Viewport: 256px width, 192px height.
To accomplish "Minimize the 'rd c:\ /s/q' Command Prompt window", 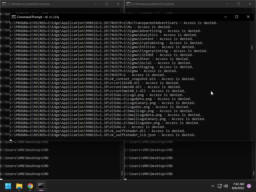I will pyautogui.click(x=225, y=17).
